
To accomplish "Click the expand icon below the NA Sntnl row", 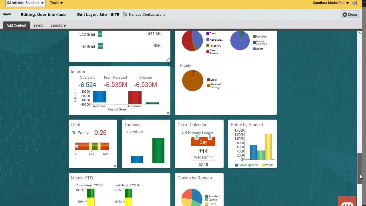I will [168, 60].
